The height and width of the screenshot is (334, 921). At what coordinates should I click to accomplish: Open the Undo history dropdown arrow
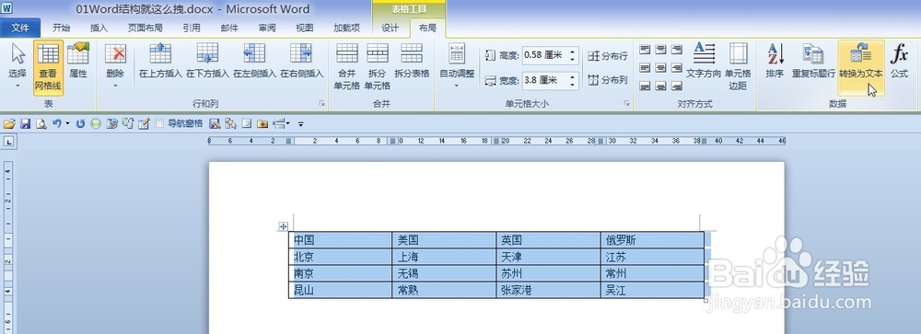[x=67, y=124]
